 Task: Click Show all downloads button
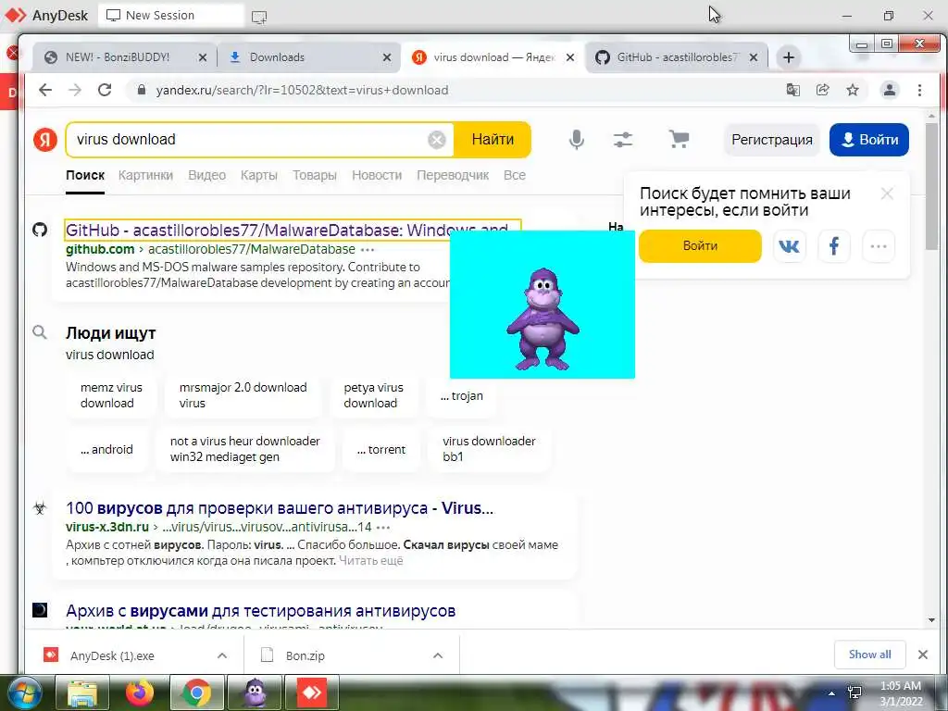[869, 655]
